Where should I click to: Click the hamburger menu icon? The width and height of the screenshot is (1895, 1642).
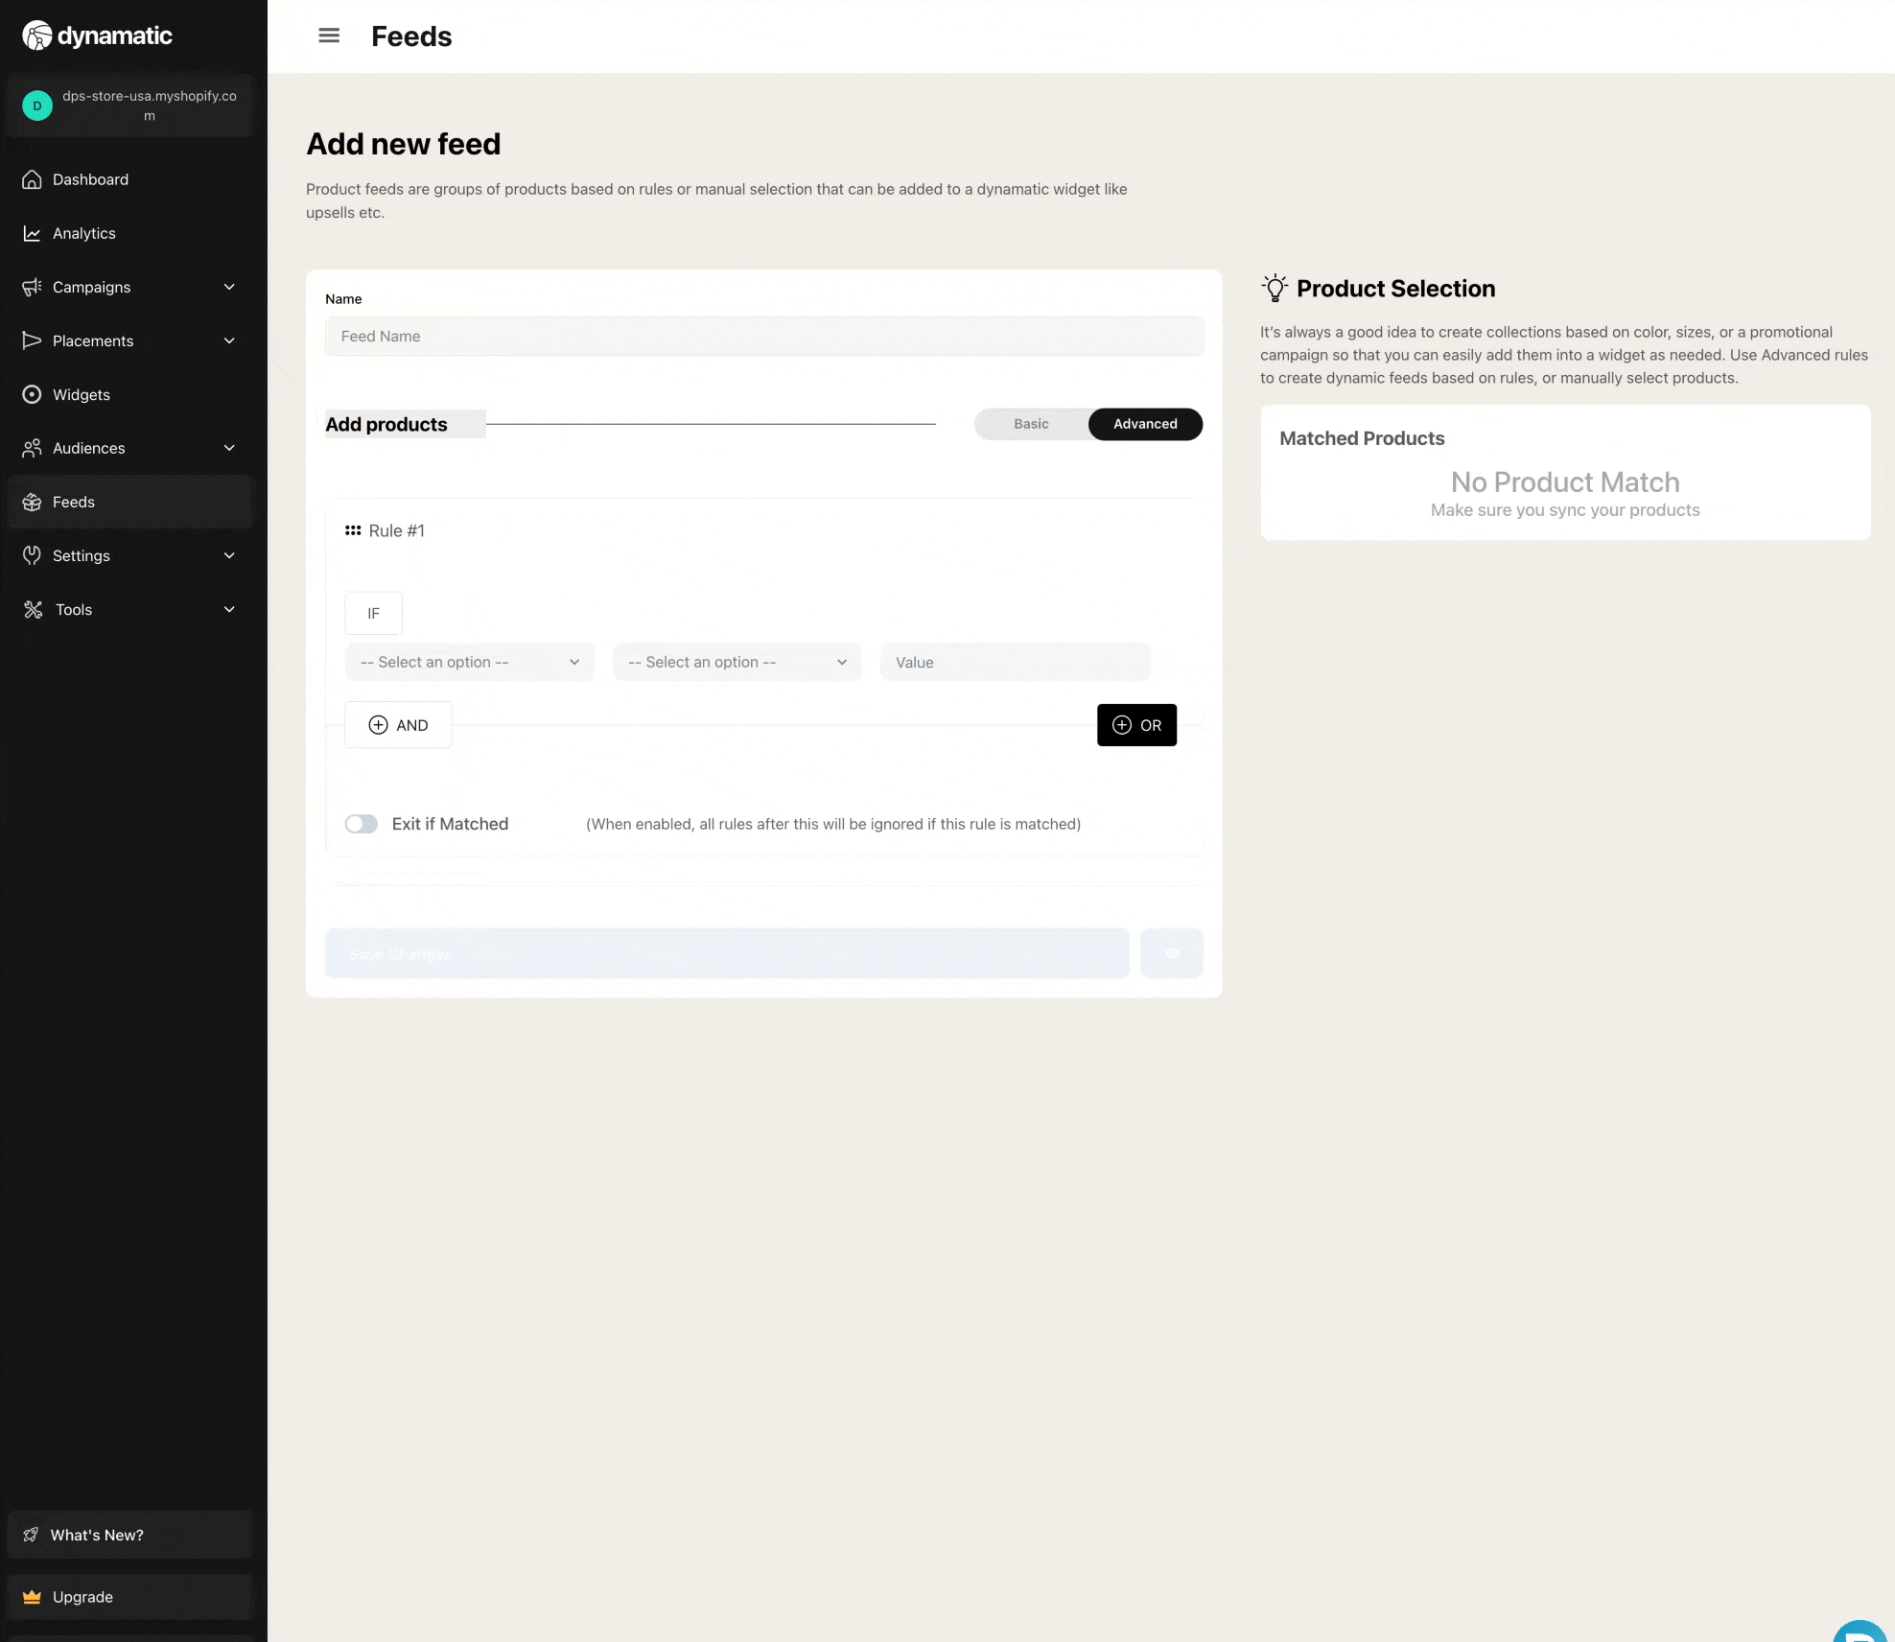(x=329, y=35)
